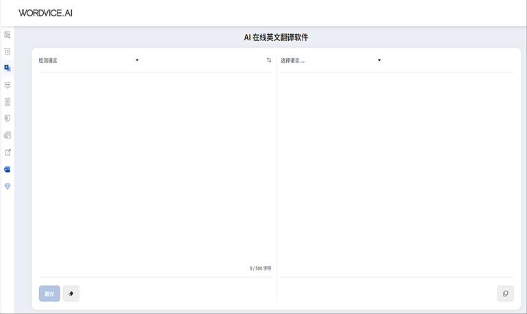Open the document search icon in sidebar
The image size is (527, 314).
pyautogui.click(x=8, y=35)
